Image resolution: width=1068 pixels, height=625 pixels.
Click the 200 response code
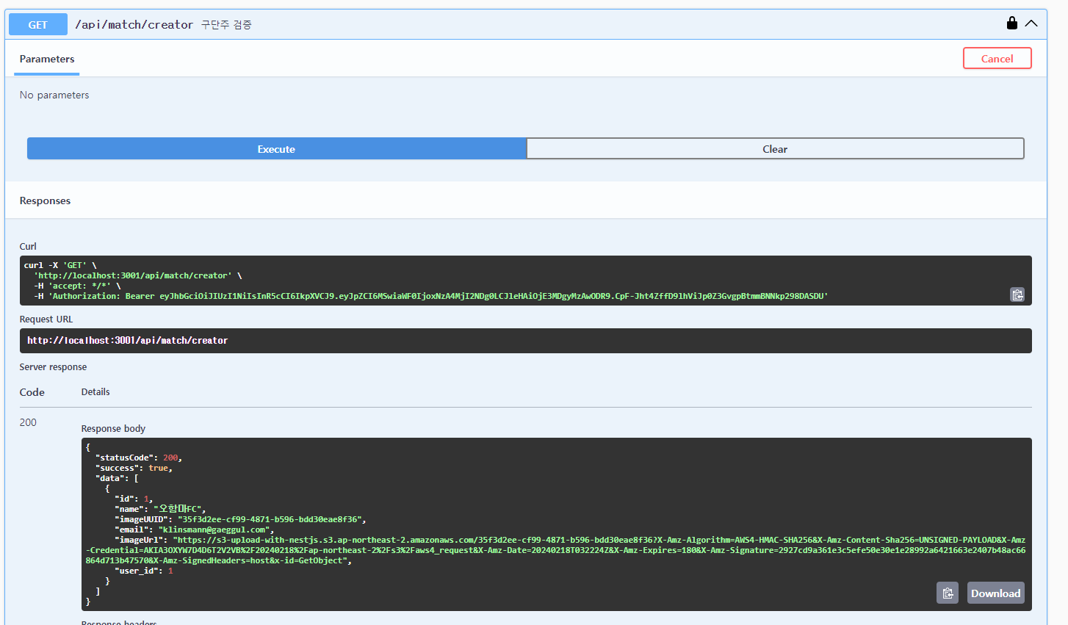click(x=28, y=422)
